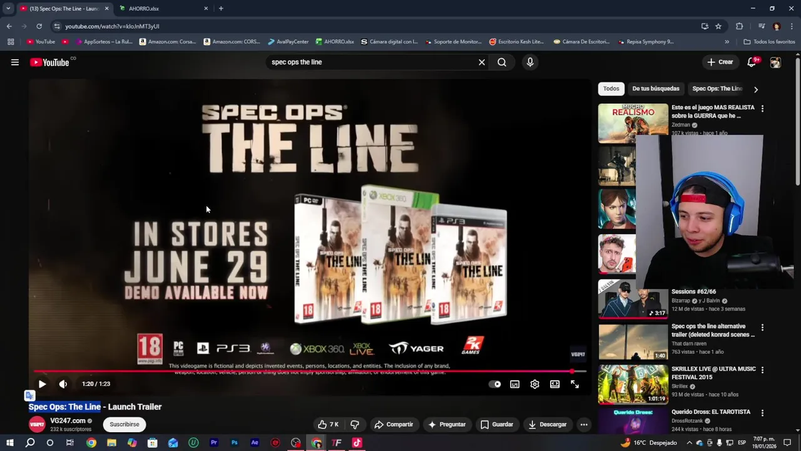Seek on the red video progress bar
801x451 pixels.
310,371
